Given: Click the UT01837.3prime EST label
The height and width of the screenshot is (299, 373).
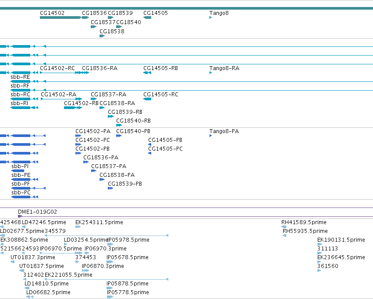Looking at the screenshot, I should pos(33,258).
